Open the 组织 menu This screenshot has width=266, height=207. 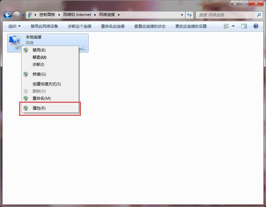click(14, 26)
